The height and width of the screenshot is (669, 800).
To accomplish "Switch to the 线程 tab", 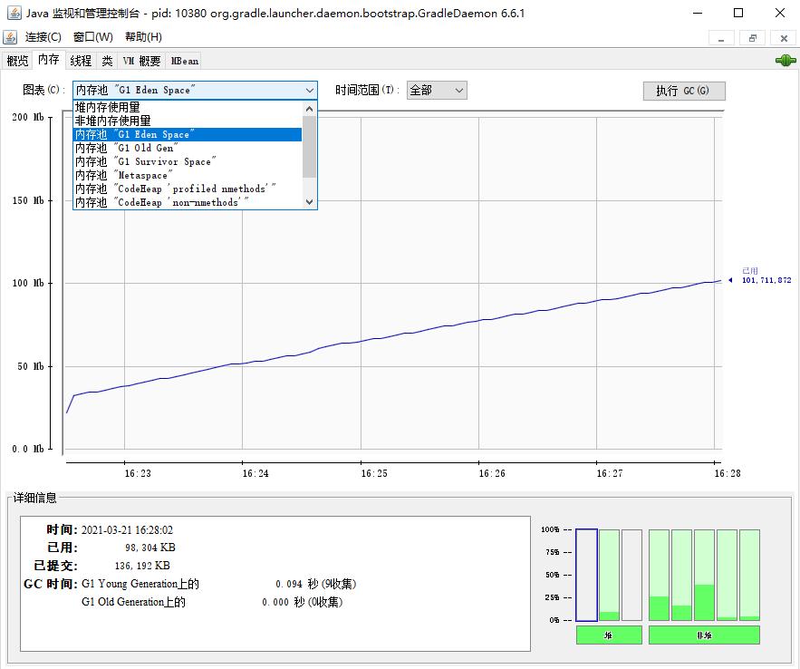I will tap(80, 61).
